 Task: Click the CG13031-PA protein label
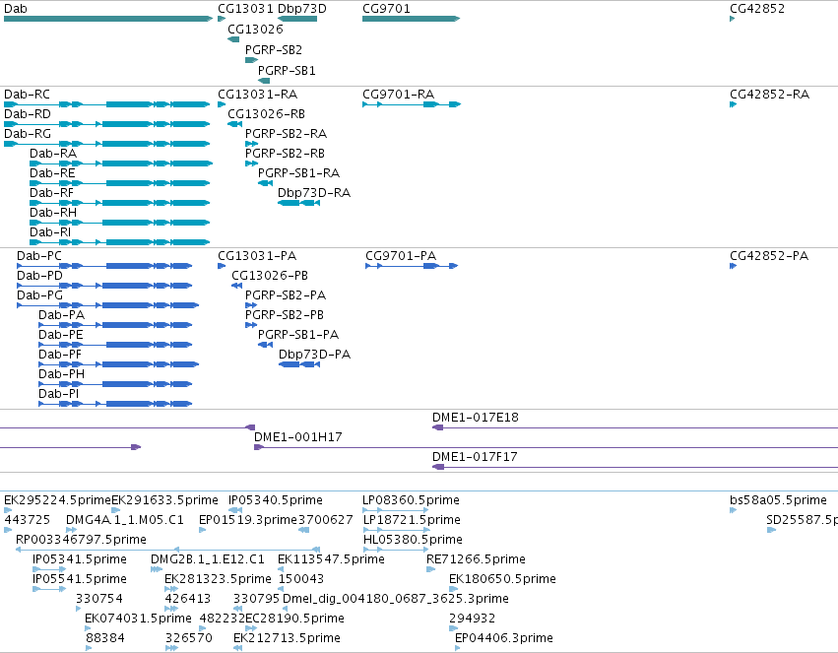257,256
